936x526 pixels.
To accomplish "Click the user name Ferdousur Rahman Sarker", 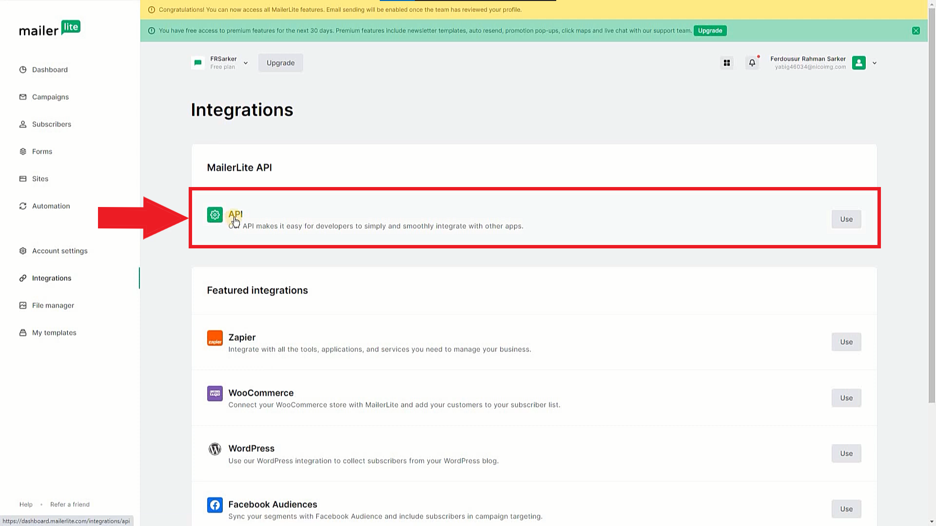I will (x=808, y=59).
